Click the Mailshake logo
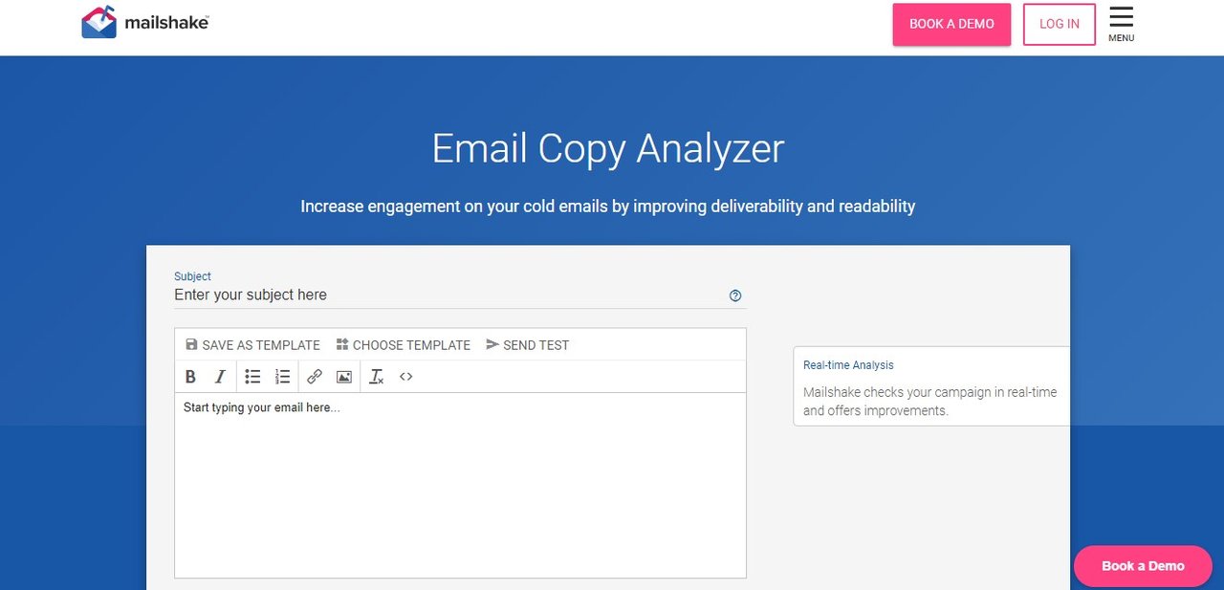The width and height of the screenshot is (1224, 590). click(x=144, y=21)
